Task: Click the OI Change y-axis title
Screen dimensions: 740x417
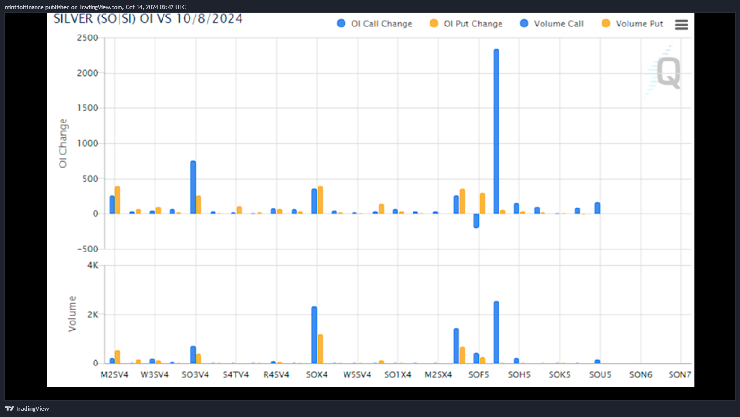Action: coord(63,143)
